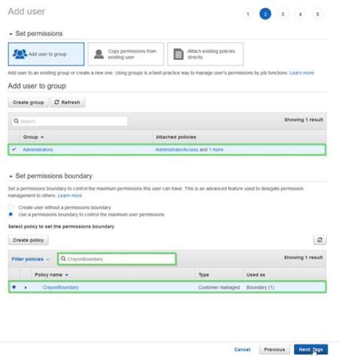Click the Create group button

[x=28, y=102]
